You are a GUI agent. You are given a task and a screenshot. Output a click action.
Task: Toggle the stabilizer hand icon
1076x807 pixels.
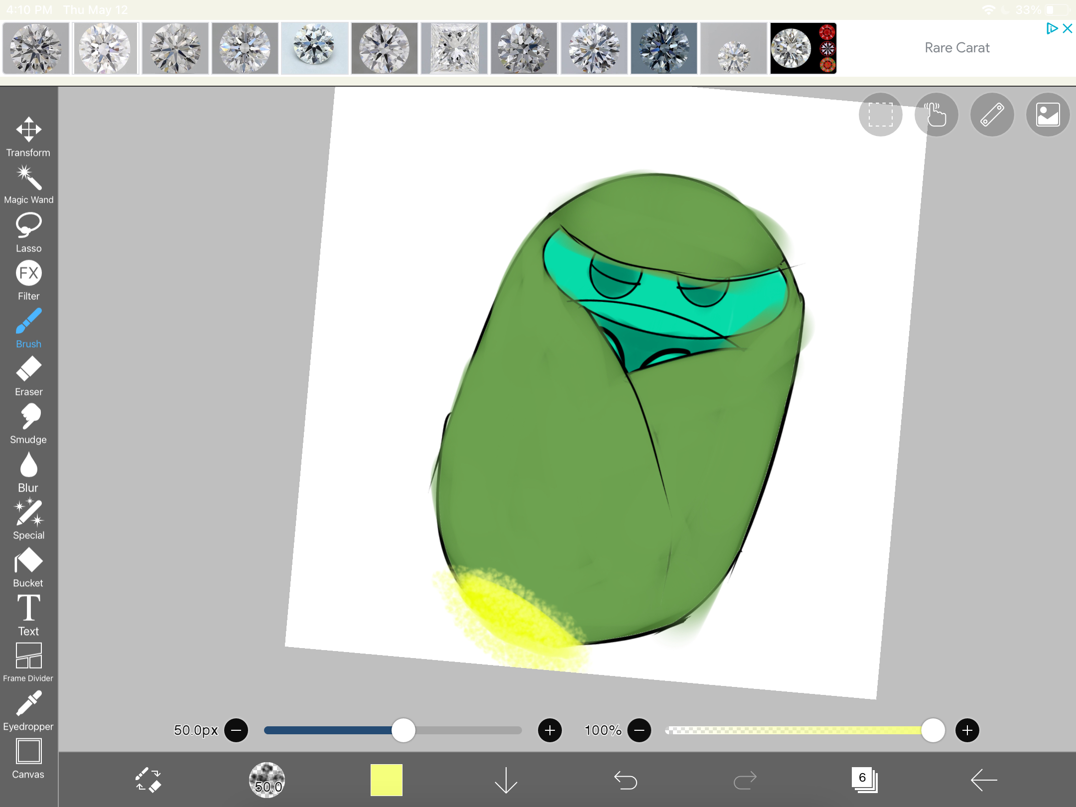[x=936, y=115]
